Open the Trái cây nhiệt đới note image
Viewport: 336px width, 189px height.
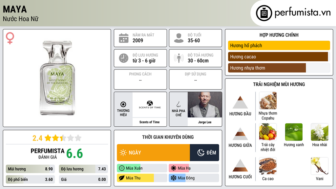[x=268, y=132]
